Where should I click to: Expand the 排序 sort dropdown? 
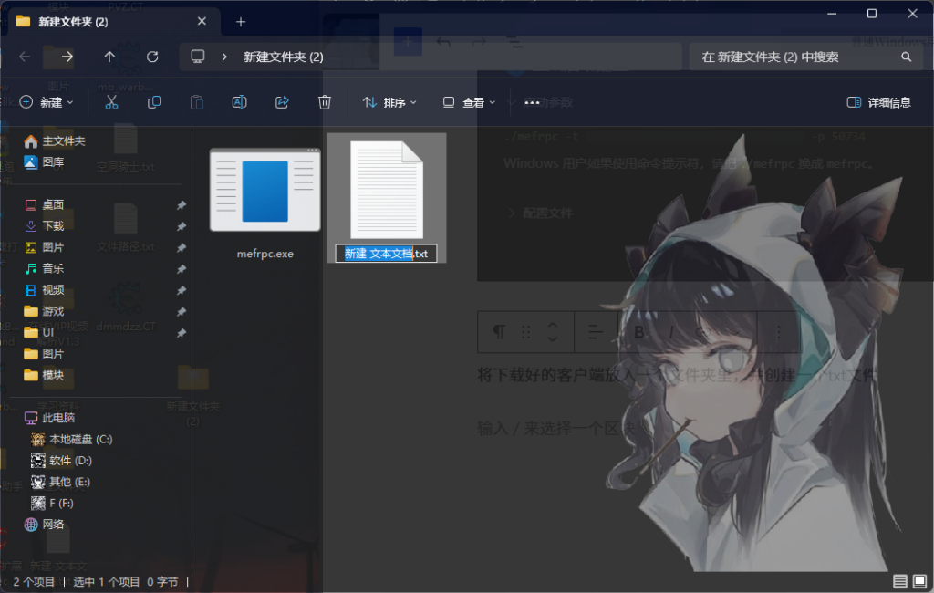tap(389, 102)
